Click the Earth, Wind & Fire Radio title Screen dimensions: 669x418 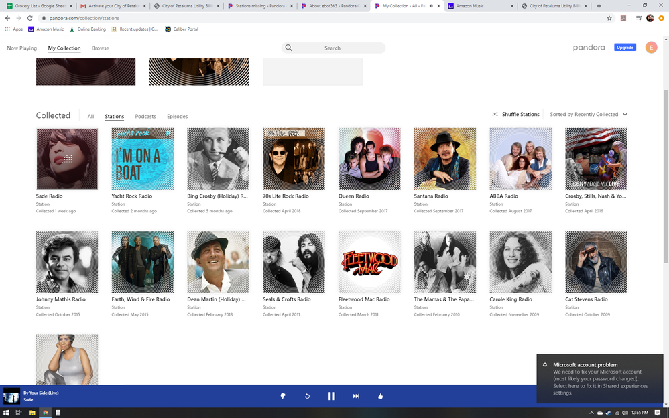(140, 299)
